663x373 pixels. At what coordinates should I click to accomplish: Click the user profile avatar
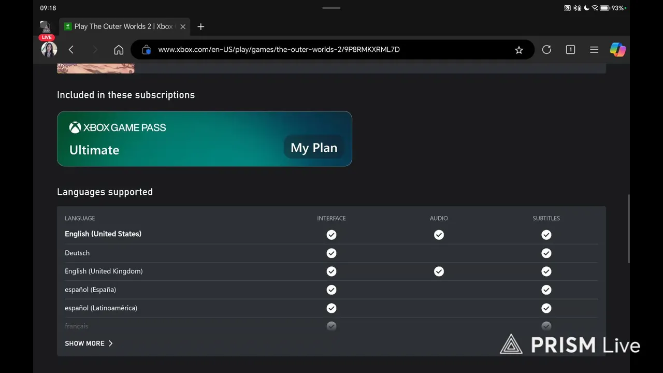point(49,50)
